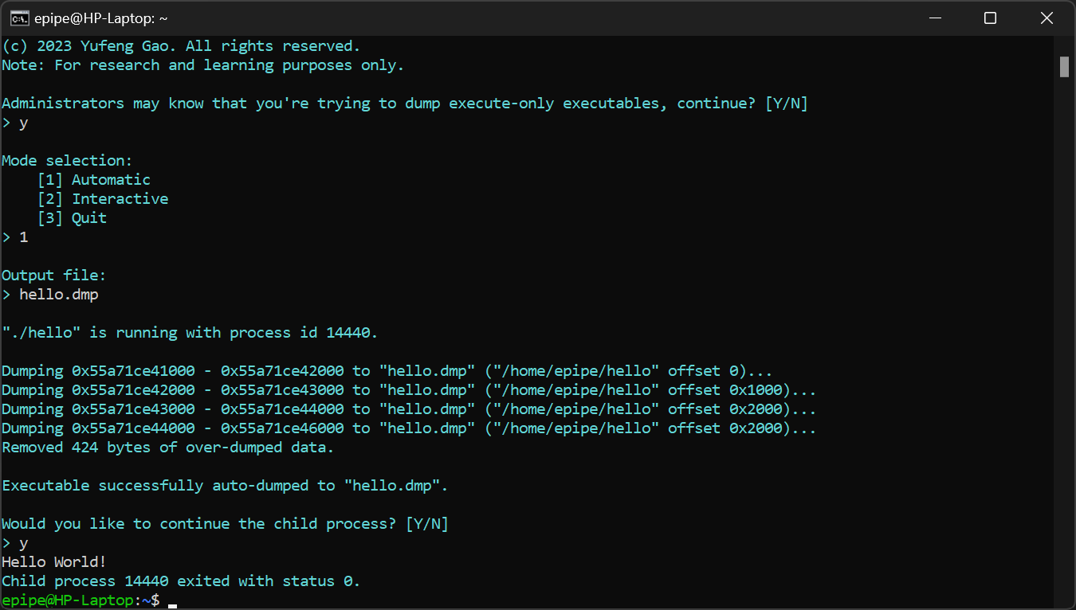Viewport: 1076px width, 610px height.
Task: Click the [3] Quit option text
Action: [x=72, y=218]
